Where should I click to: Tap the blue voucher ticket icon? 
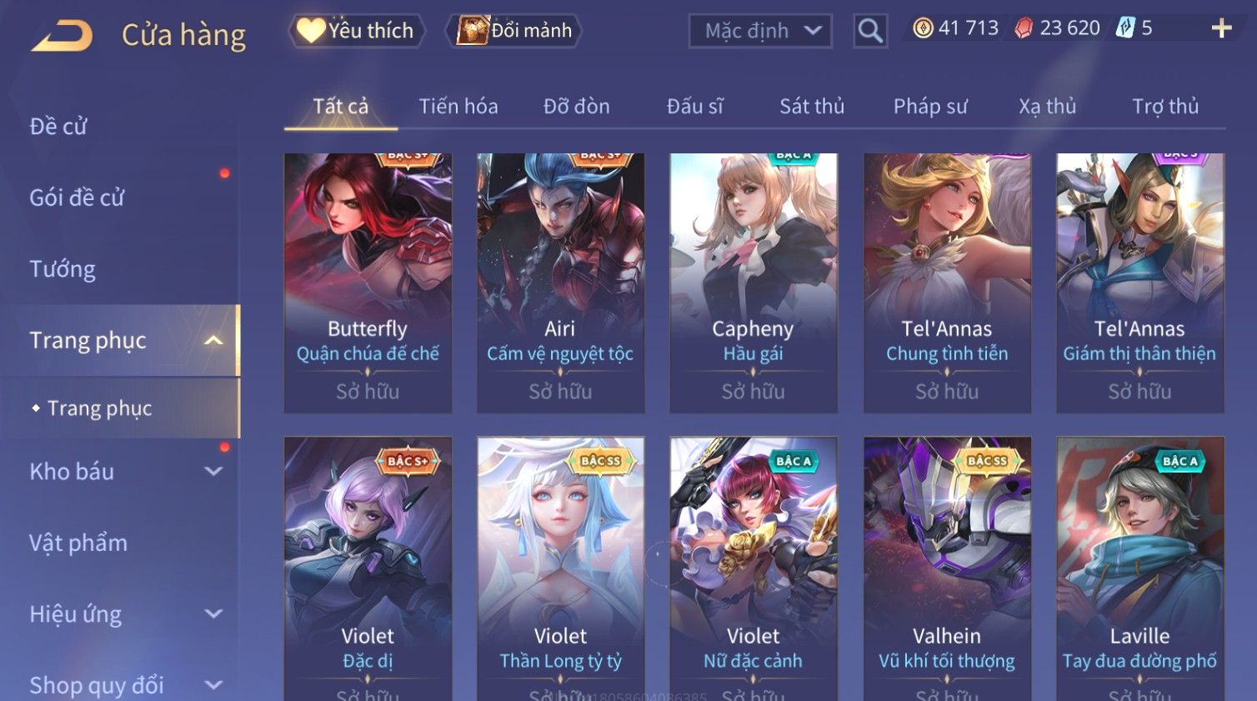pos(1125,28)
